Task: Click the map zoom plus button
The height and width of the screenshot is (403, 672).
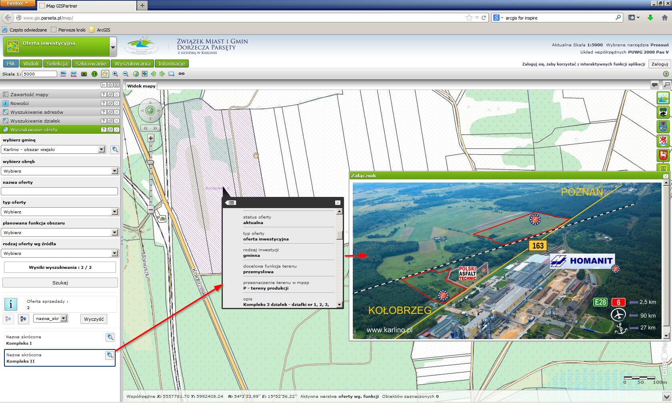Action: click(x=151, y=138)
